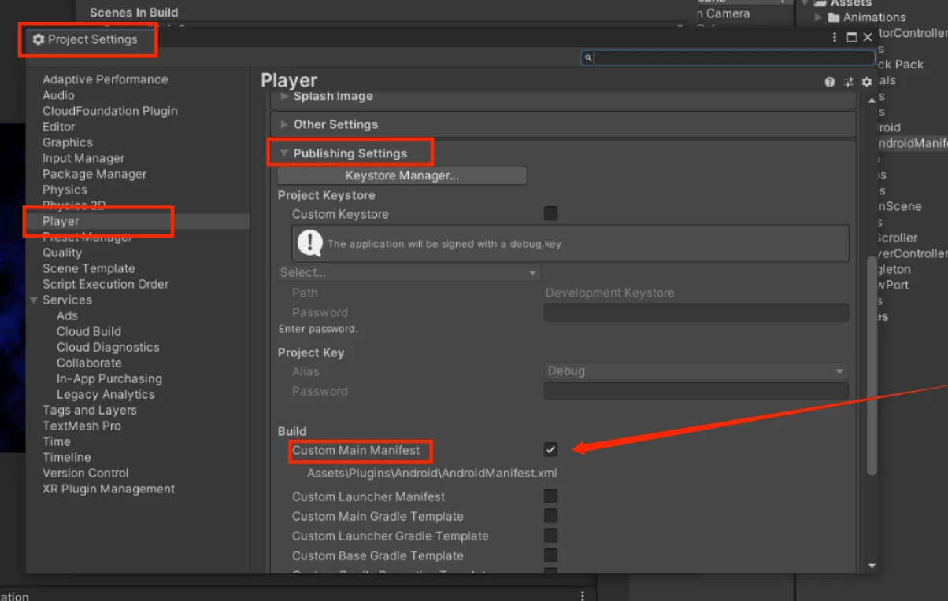
Task: Open Project Settings window kebab menu
Action: click(x=835, y=37)
